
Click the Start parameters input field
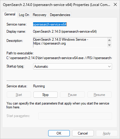coord(75,116)
